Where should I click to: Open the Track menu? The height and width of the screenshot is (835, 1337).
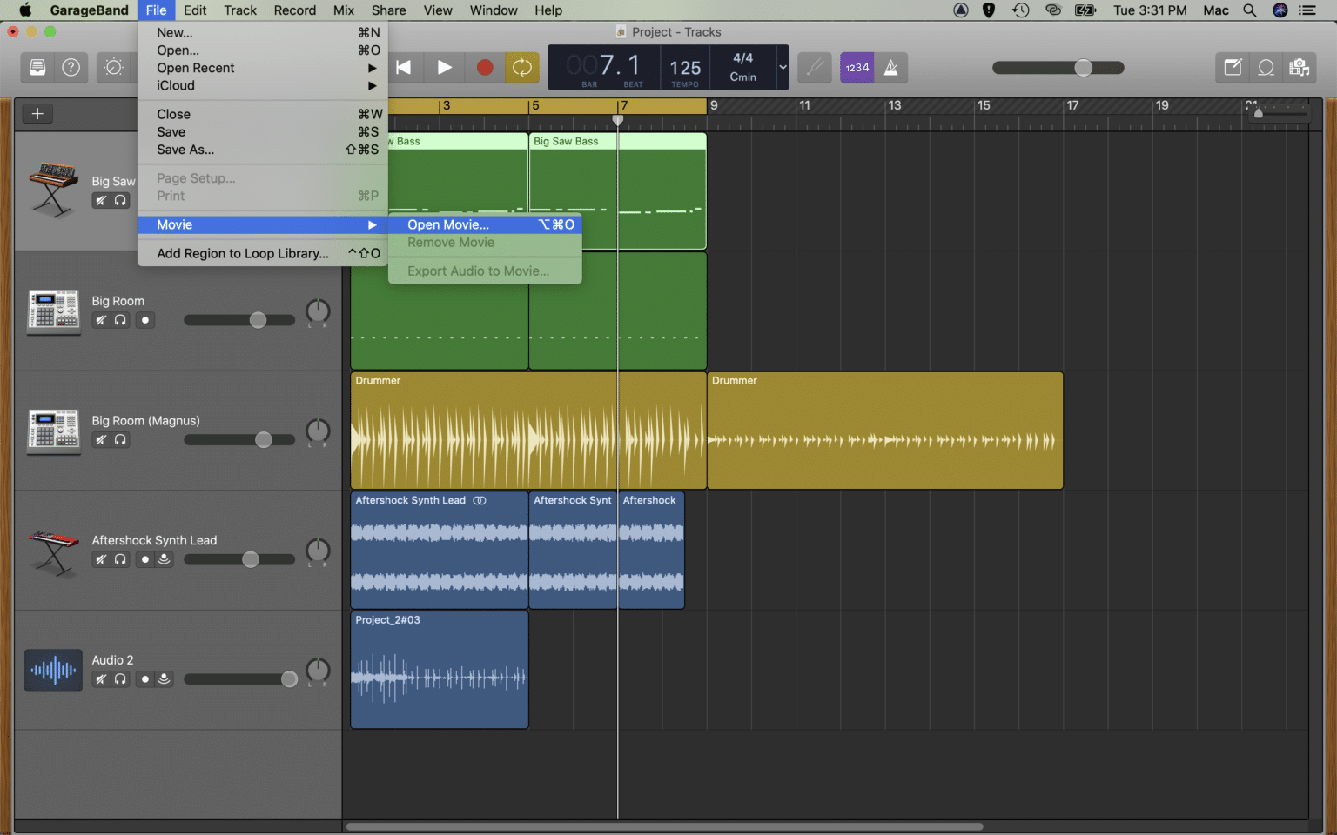point(240,10)
